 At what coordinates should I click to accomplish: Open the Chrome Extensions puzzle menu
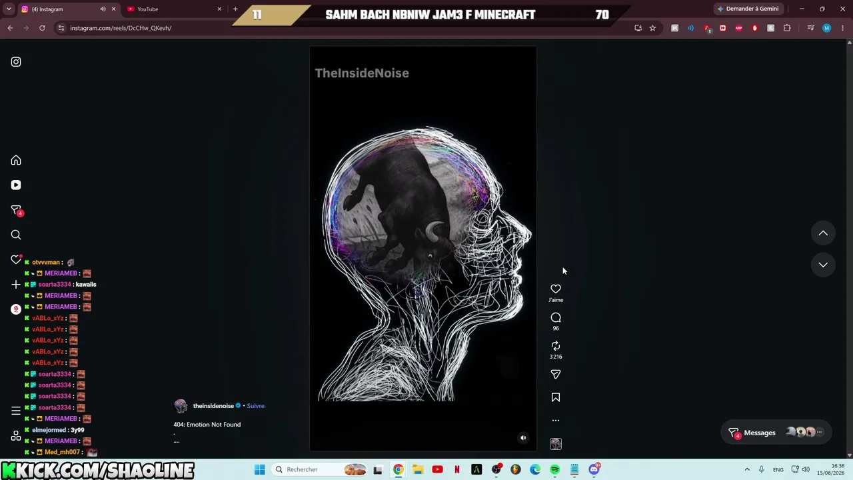point(787,28)
